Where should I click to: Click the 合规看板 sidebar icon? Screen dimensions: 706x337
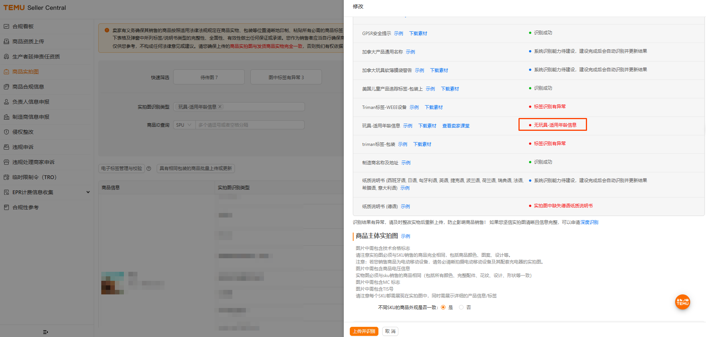coord(6,26)
